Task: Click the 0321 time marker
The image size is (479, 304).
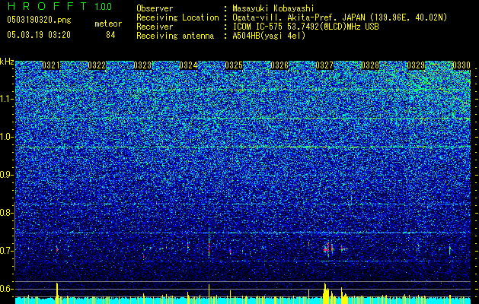Action: (x=51, y=65)
